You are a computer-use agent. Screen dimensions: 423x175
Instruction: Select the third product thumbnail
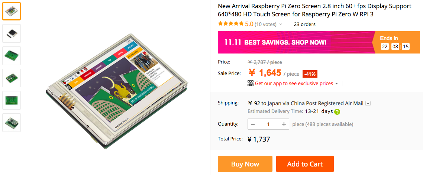(x=12, y=56)
